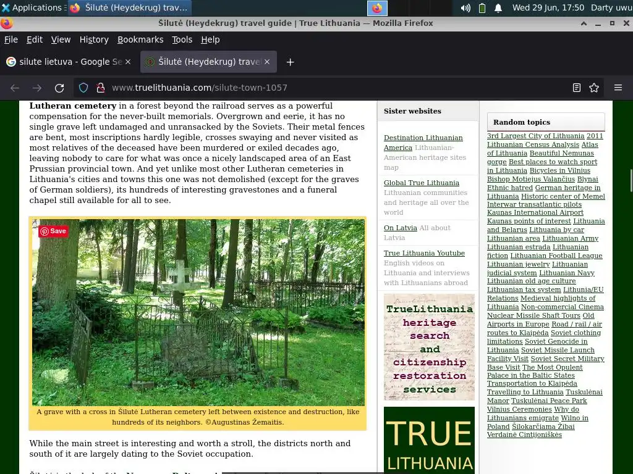The width and height of the screenshot is (633, 474).
Task: Open the notifications bell in panel
Action: point(498,8)
